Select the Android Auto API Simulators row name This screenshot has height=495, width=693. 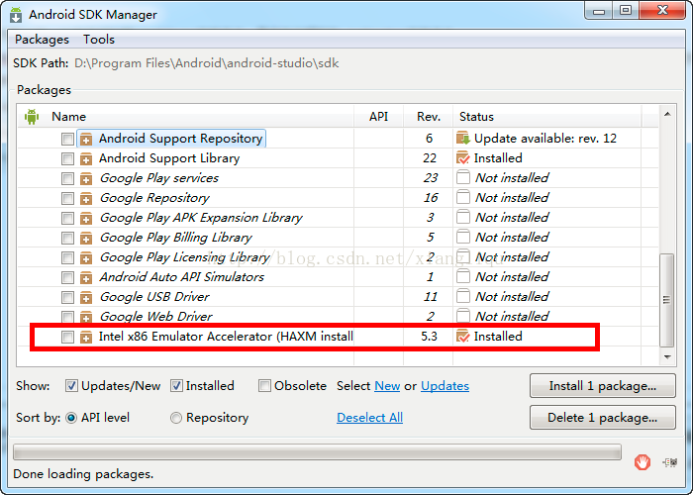pos(181,277)
